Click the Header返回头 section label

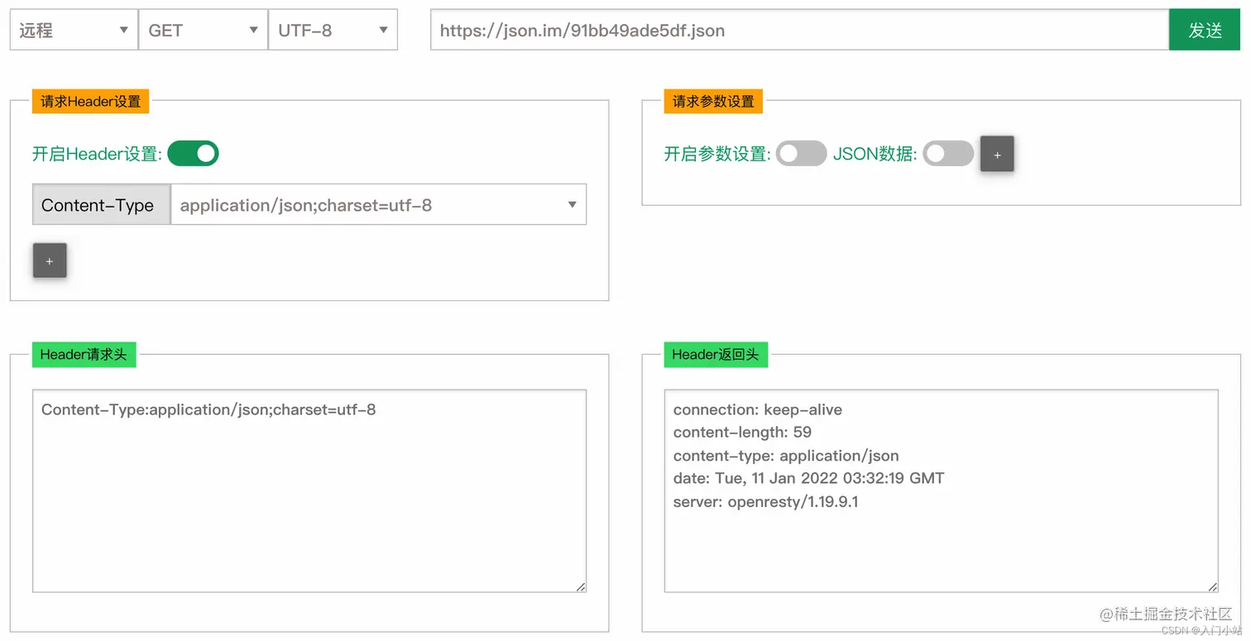[716, 355]
